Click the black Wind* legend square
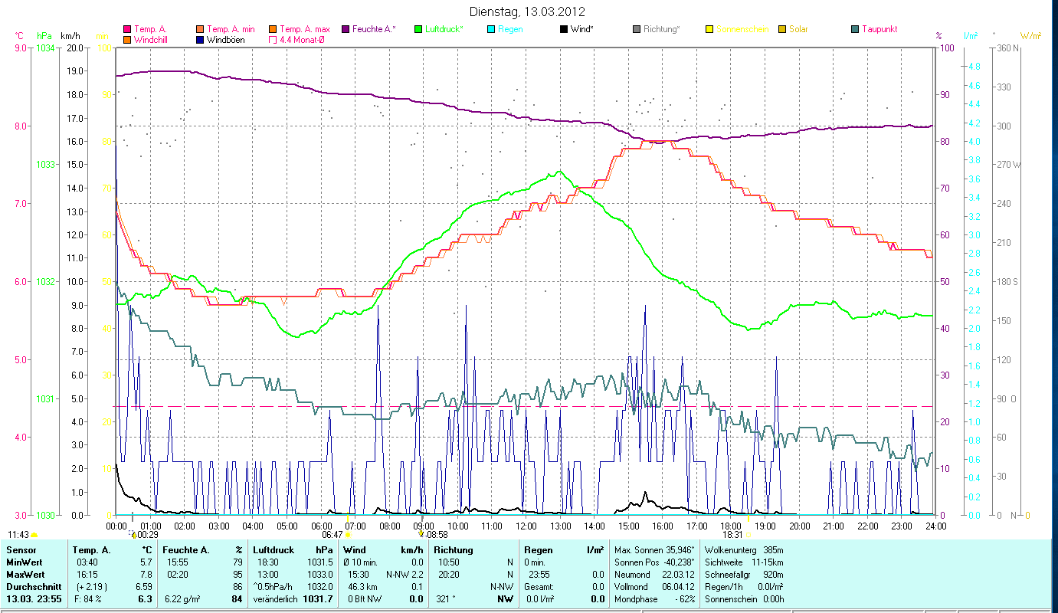Screen dimensions: 1058x613 point(565,30)
